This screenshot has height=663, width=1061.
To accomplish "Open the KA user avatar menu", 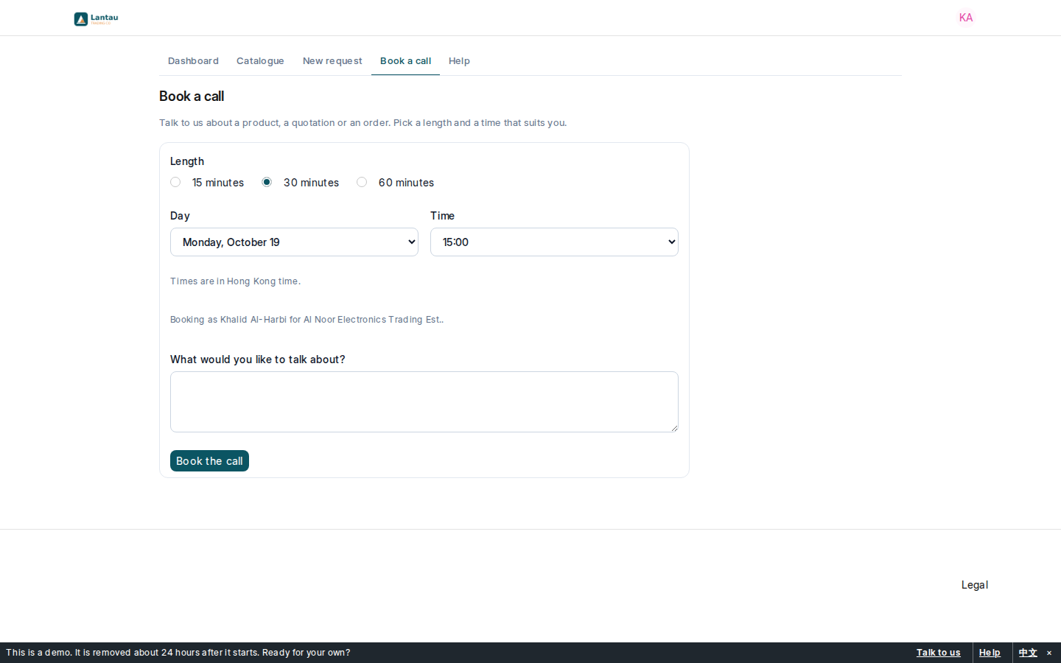I will (966, 18).
